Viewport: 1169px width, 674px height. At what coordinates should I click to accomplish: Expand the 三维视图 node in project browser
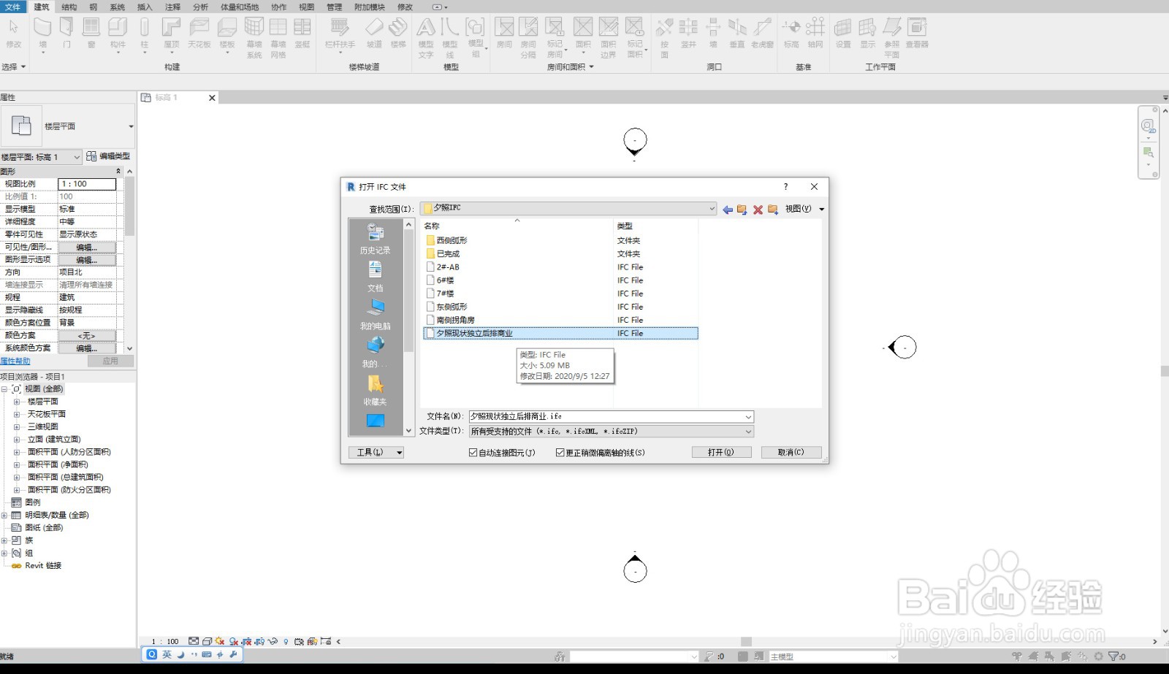pyautogui.click(x=16, y=426)
